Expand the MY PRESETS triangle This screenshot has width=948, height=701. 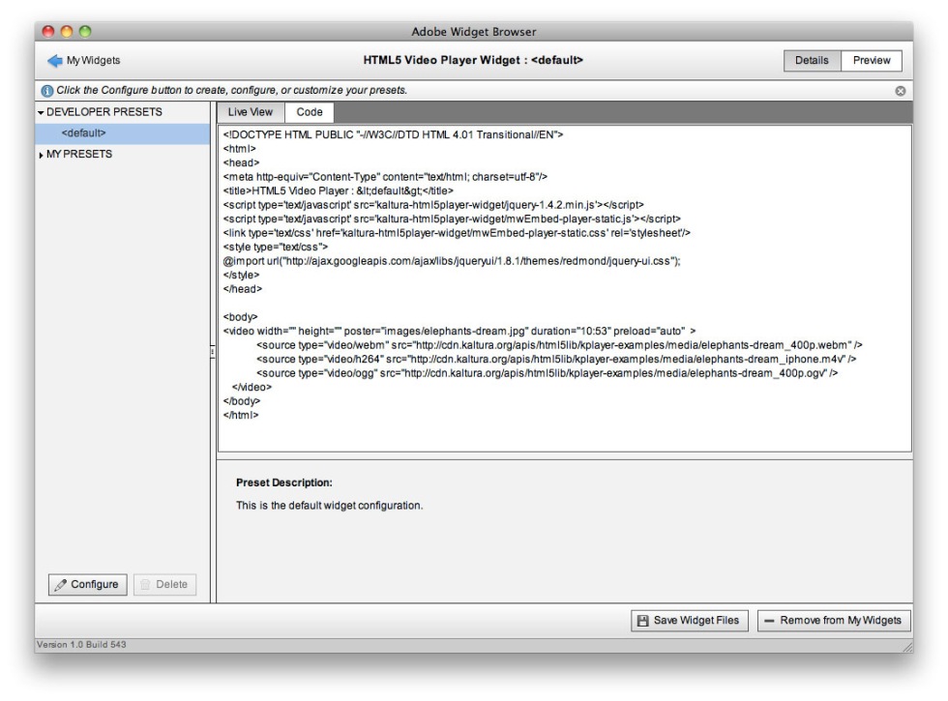point(41,155)
